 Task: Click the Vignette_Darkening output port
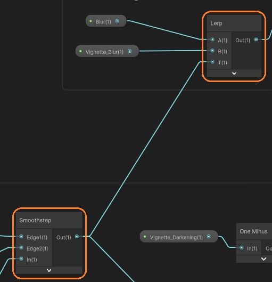[209, 237]
